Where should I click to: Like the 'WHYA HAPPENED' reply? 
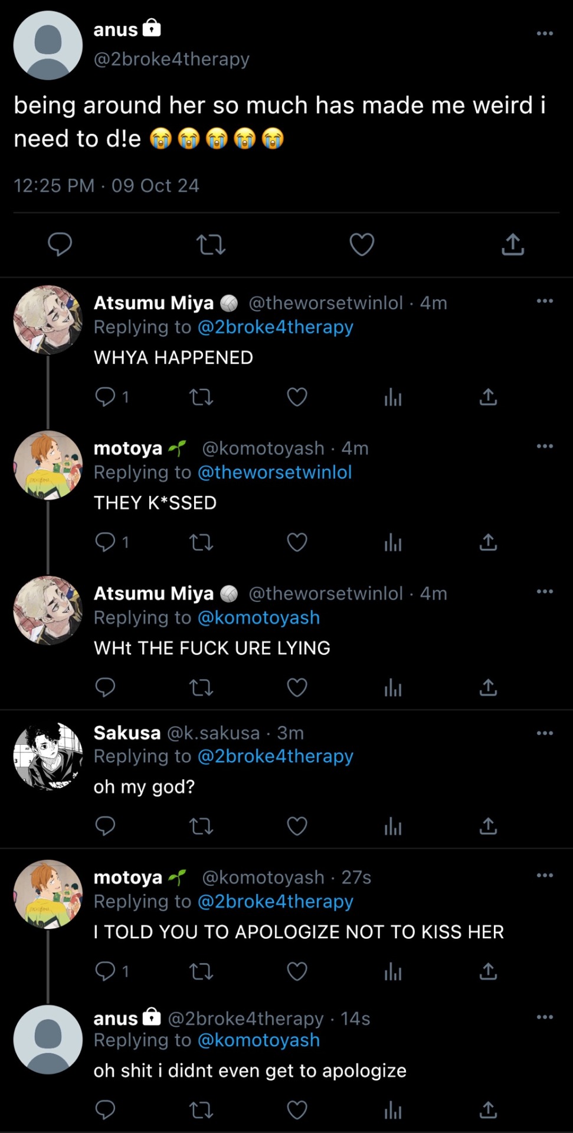297,397
